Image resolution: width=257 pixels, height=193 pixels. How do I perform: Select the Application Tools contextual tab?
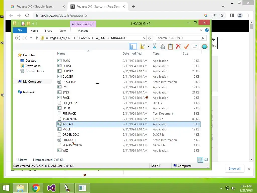pyautogui.click(x=83, y=24)
